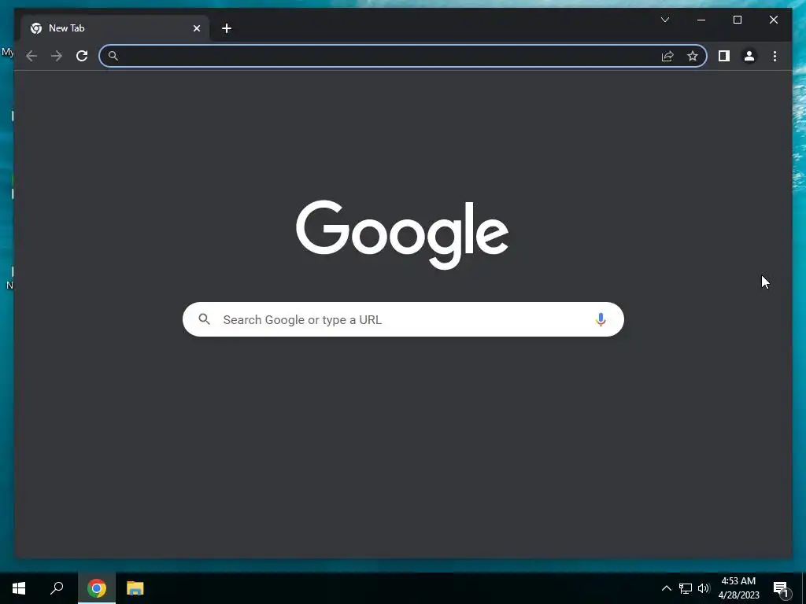Click the magnifier icon in the address bar
The image size is (806, 604).
[x=113, y=56]
